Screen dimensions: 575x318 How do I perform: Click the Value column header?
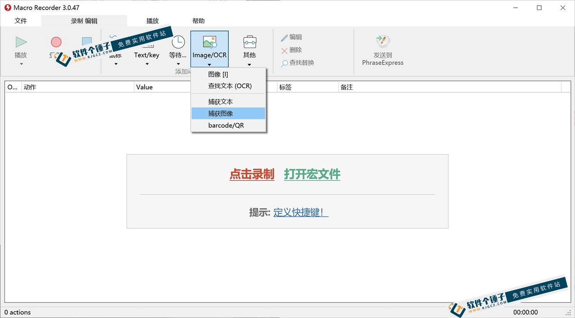tap(163, 87)
